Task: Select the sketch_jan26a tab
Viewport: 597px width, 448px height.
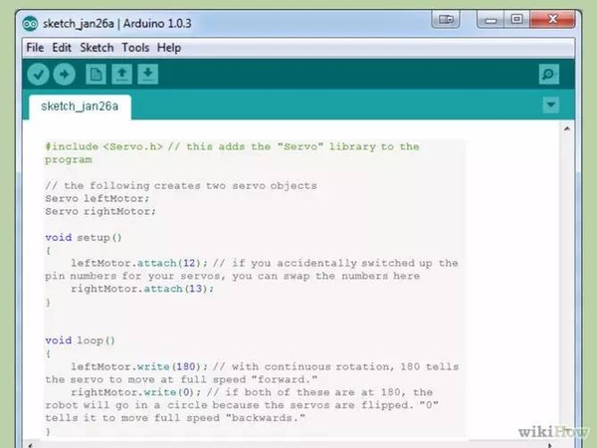Action: [x=80, y=107]
